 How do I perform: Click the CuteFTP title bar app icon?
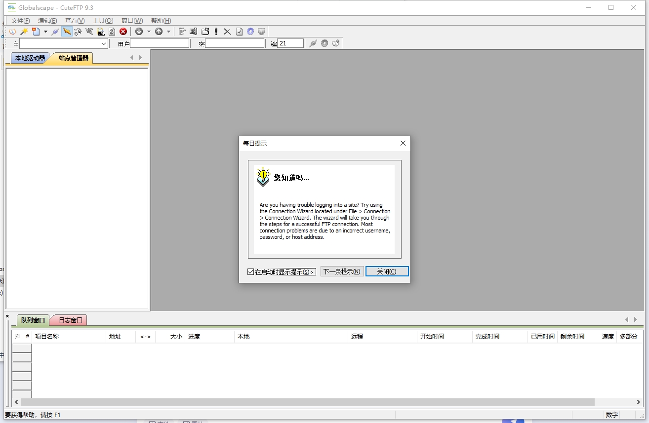coord(11,7)
